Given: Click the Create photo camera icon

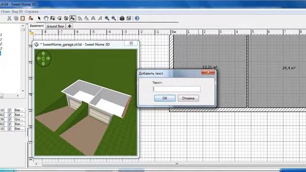Looking at the screenshot, I should coord(122,18).
